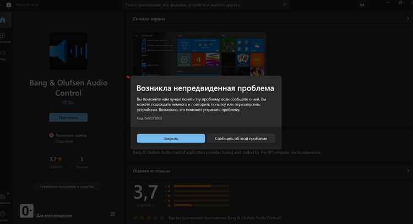Expand the Оценки и отзывы section chevron
This screenshot has width=413, height=224.
point(407,170)
